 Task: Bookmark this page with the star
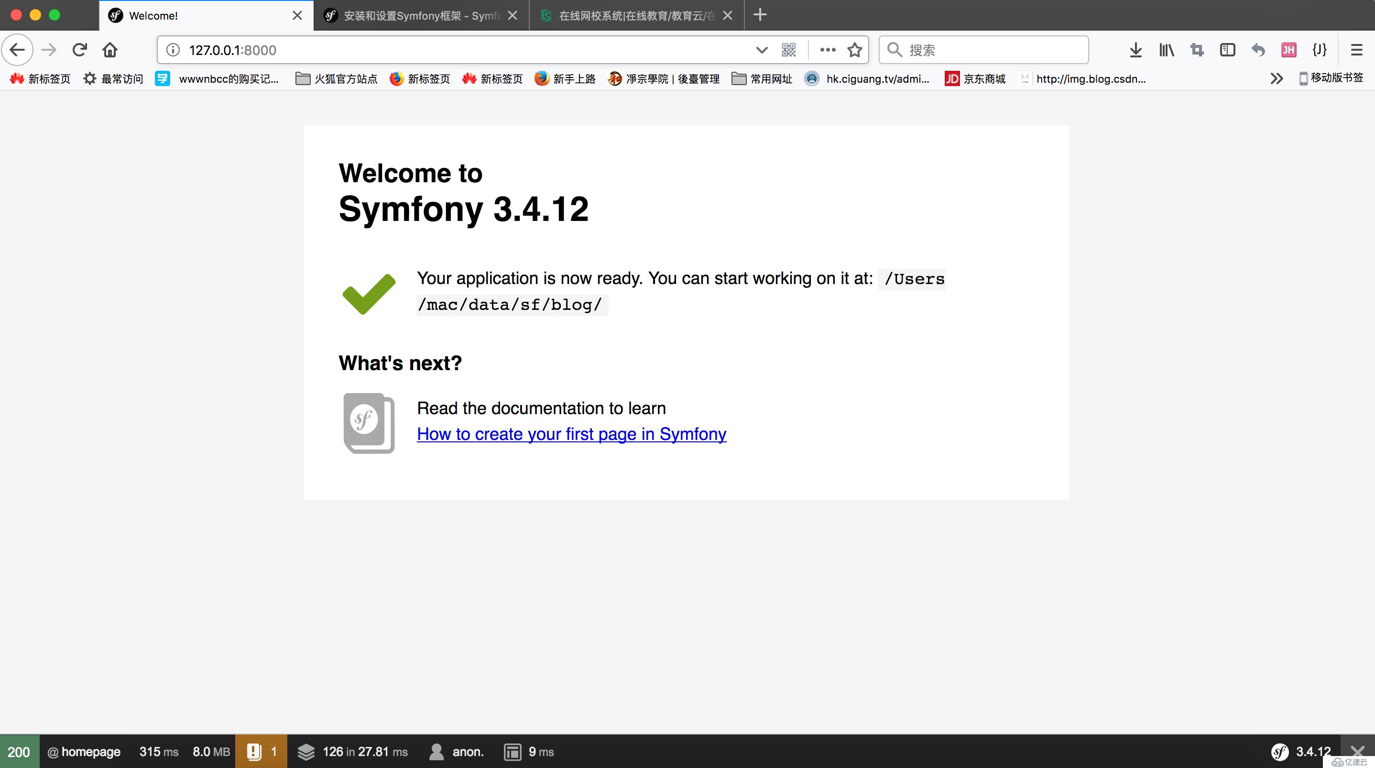854,50
